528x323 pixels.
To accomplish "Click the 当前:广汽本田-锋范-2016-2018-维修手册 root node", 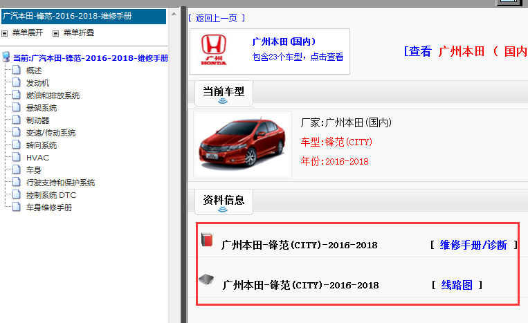I will point(91,58).
